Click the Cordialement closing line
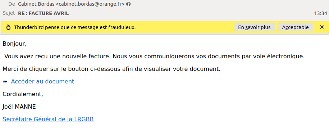The height and width of the screenshot is (136, 329). [x=23, y=94]
